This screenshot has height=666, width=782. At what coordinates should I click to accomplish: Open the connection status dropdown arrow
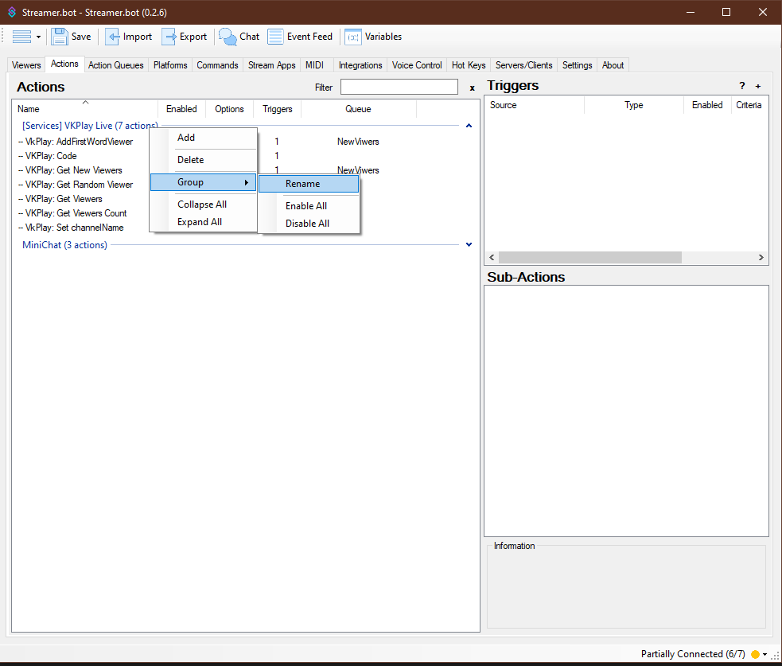click(x=765, y=654)
